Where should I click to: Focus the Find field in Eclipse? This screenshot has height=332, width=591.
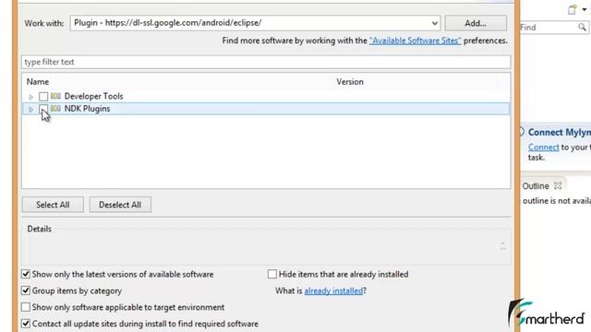point(549,27)
